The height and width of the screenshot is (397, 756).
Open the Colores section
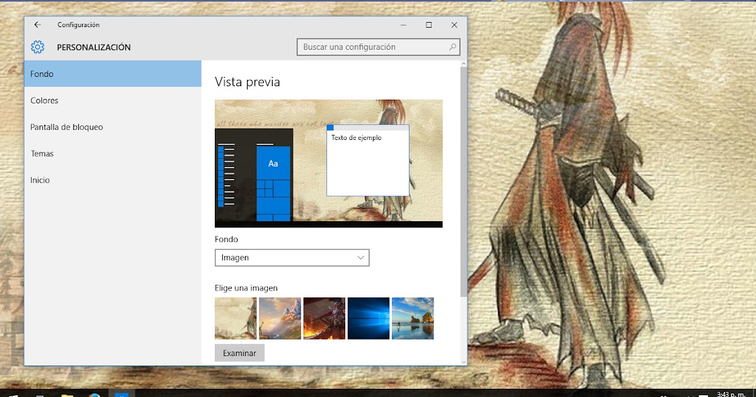(113, 100)
